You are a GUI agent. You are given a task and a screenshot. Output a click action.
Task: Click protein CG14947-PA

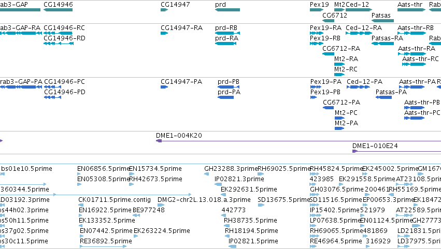(164, 87)
